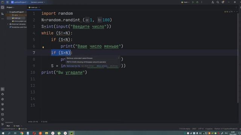Image resolution: width=241 pixels, height=135 pixels.
Task: Click the Python 3.11 interpreter indicator
Action: click(x=226, y=129)
